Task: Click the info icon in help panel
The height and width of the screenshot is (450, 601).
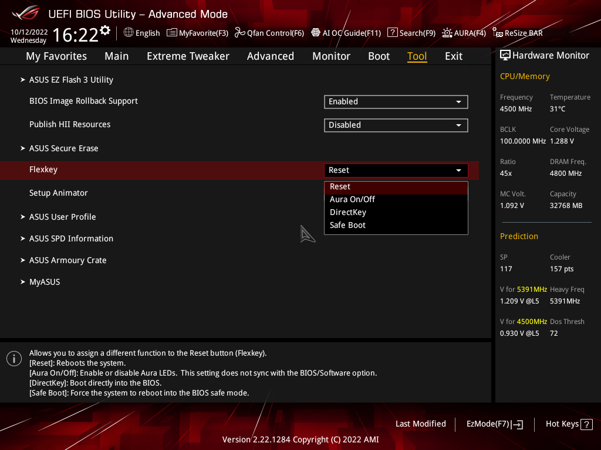Action: coord(14,359)
